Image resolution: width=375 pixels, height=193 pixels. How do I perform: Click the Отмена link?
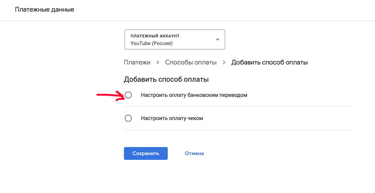coord(194,153)
